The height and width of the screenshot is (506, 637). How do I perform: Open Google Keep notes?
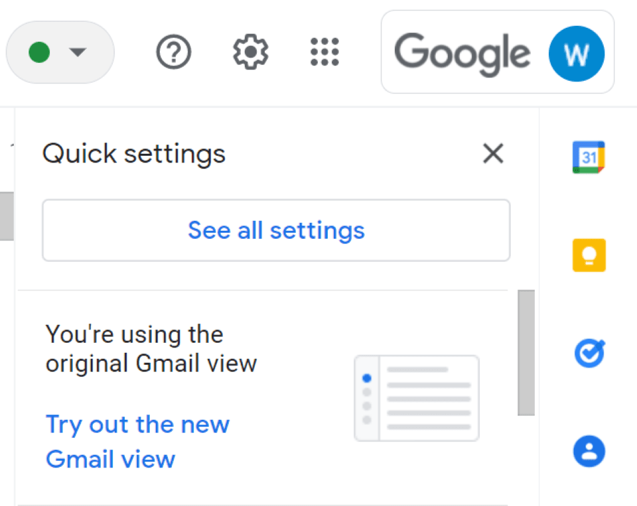click(589, 255)
